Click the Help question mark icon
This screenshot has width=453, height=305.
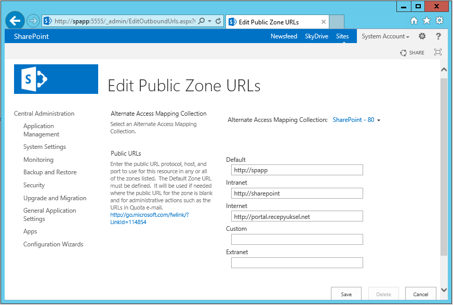pyautogui.click(x=438, y=36)
